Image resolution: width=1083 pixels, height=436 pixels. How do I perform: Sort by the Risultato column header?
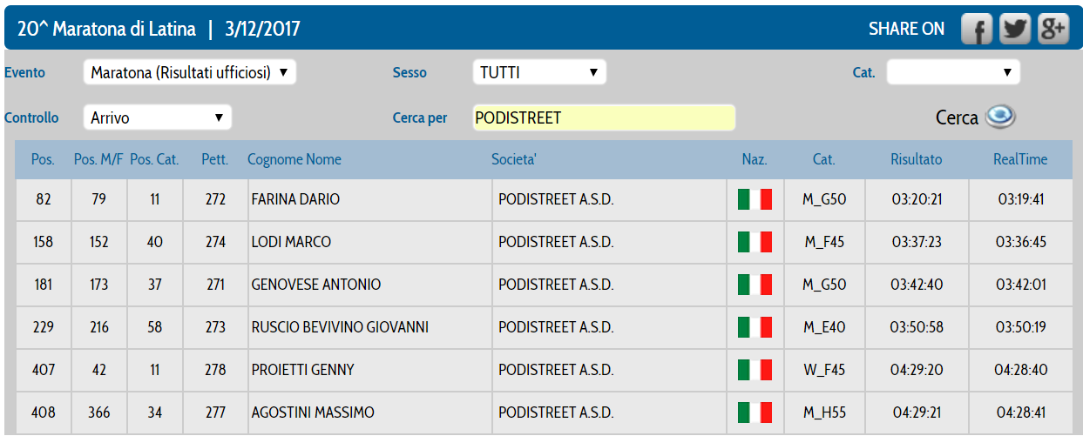tap(916, 159)
